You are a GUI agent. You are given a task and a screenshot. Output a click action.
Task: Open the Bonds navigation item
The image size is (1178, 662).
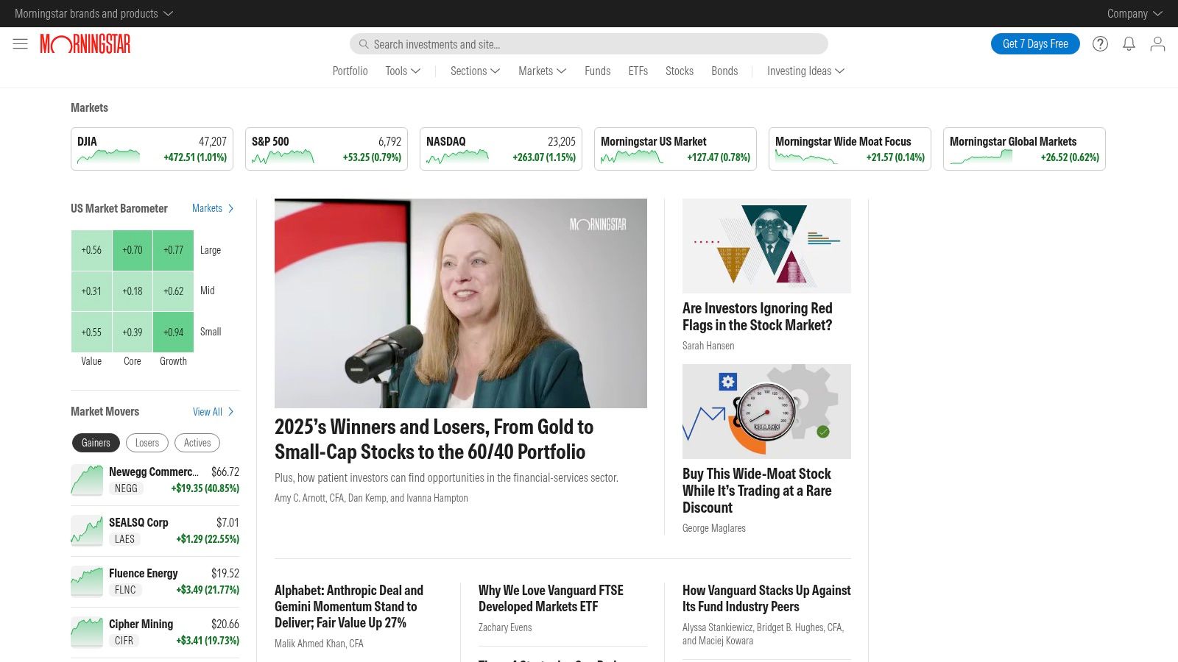coord(724,71)
